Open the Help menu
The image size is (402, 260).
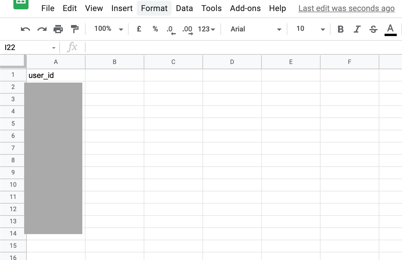coord(278,8)
